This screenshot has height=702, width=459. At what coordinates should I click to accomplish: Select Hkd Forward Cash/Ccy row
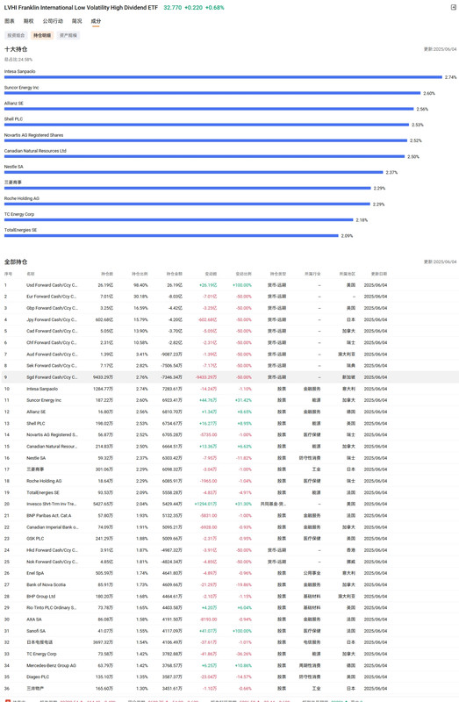coord(229,550)
